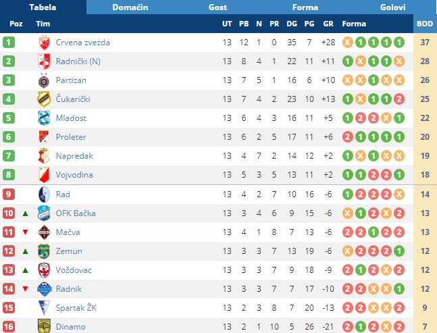Click the Zemun club crest icon
The height and width of the screenshot is (333, 437).
[44, 251]
